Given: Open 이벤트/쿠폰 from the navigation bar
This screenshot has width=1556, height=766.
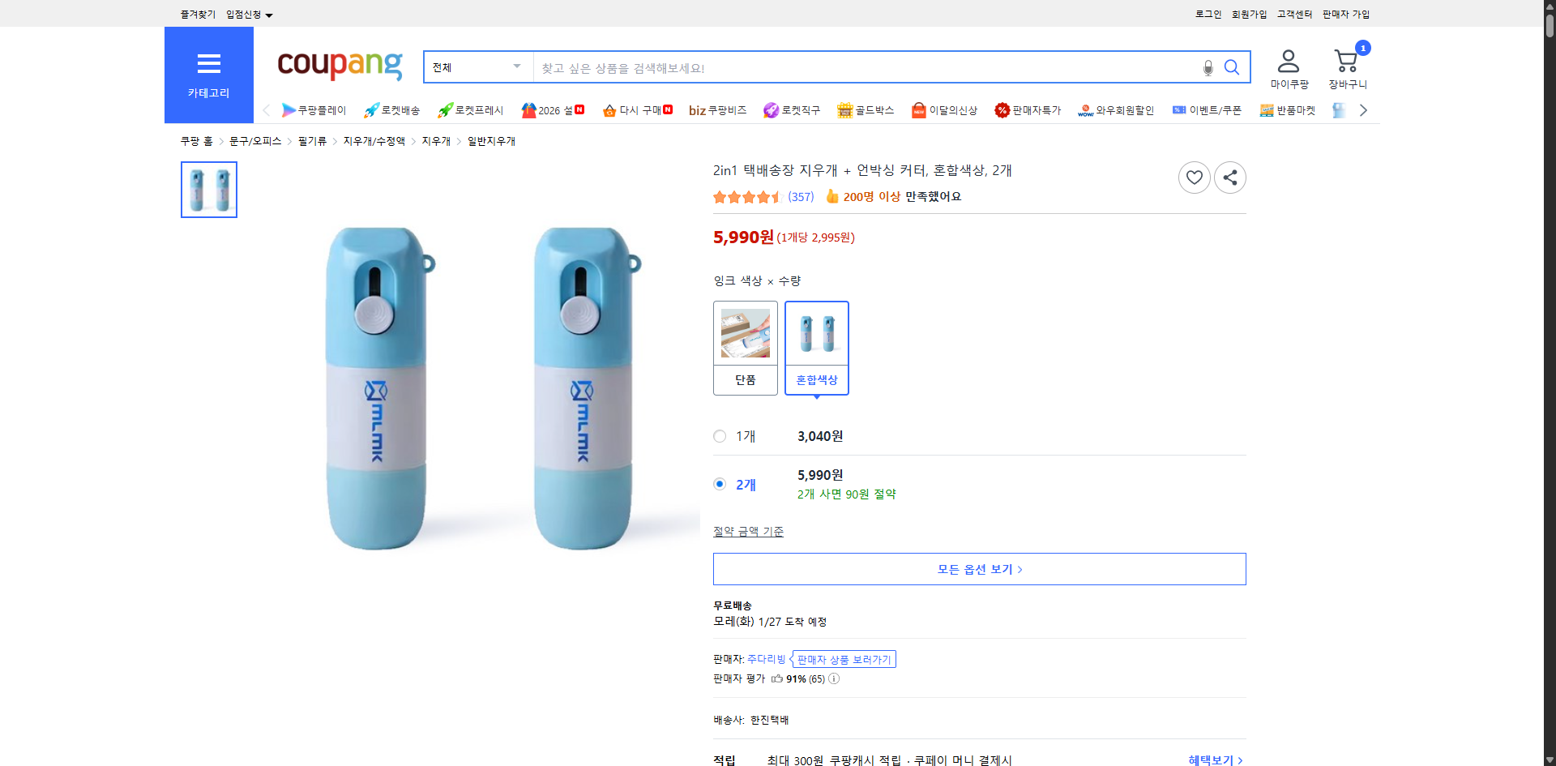Looking at the screenshot, I should [x=1206, y=109].
